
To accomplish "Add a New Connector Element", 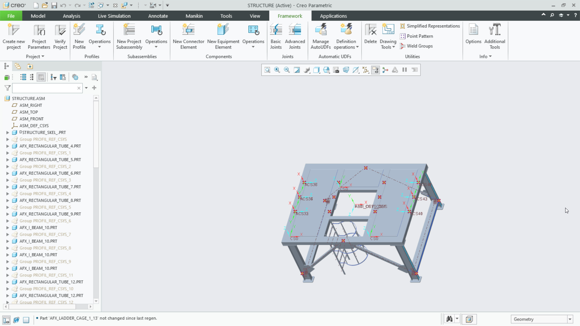I will point(188,37).
